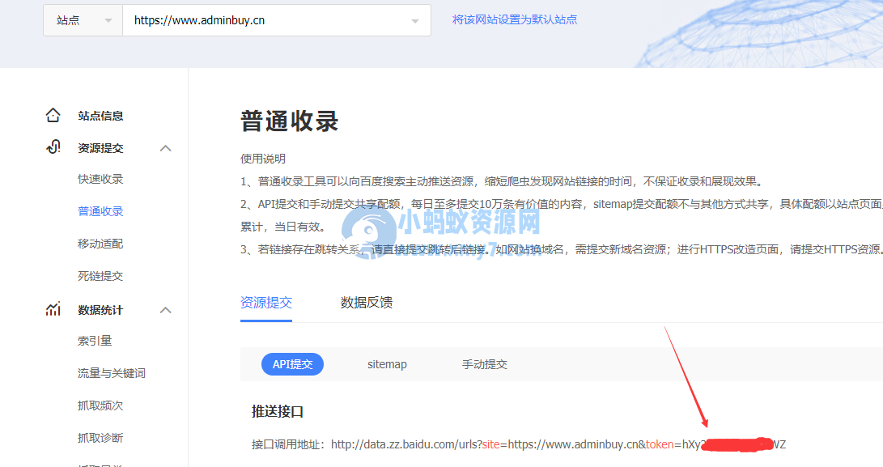Screen dimensions: 883x467
Task: Select the API提交 pill button
Action: 292,364
